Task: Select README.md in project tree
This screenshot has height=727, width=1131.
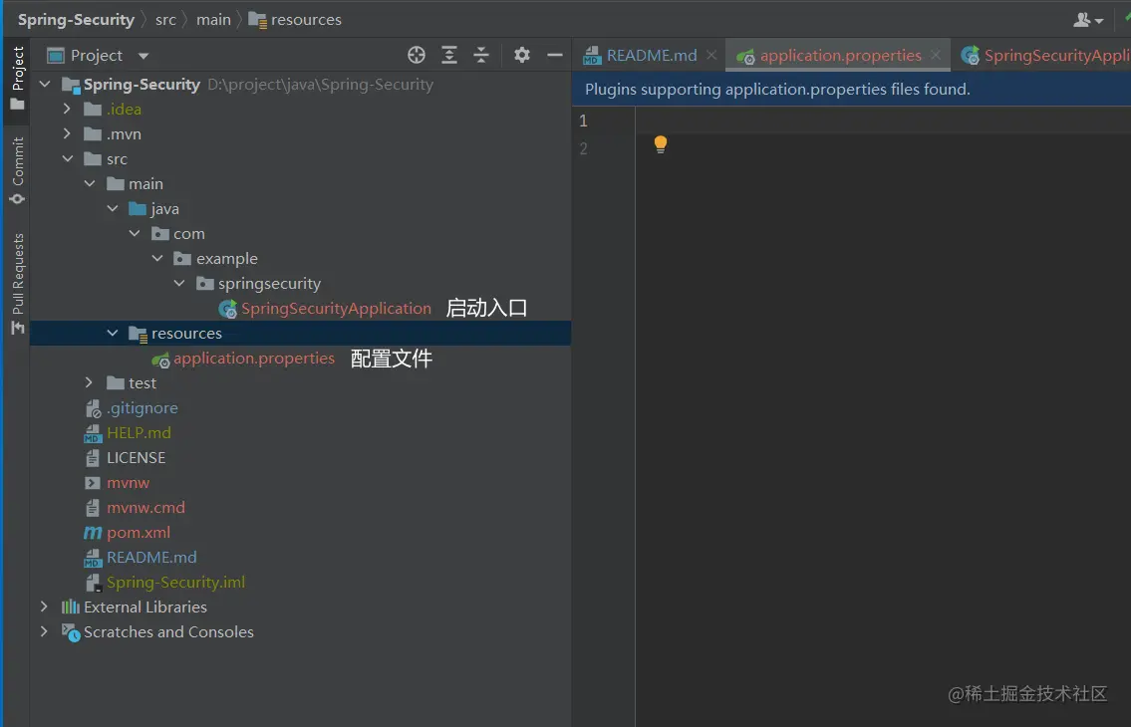Action: 151,558
